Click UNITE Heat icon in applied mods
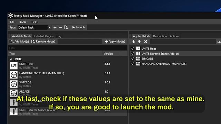Image resolution: width=221 pixels, height=124 pixels. [x=138, y=49]
